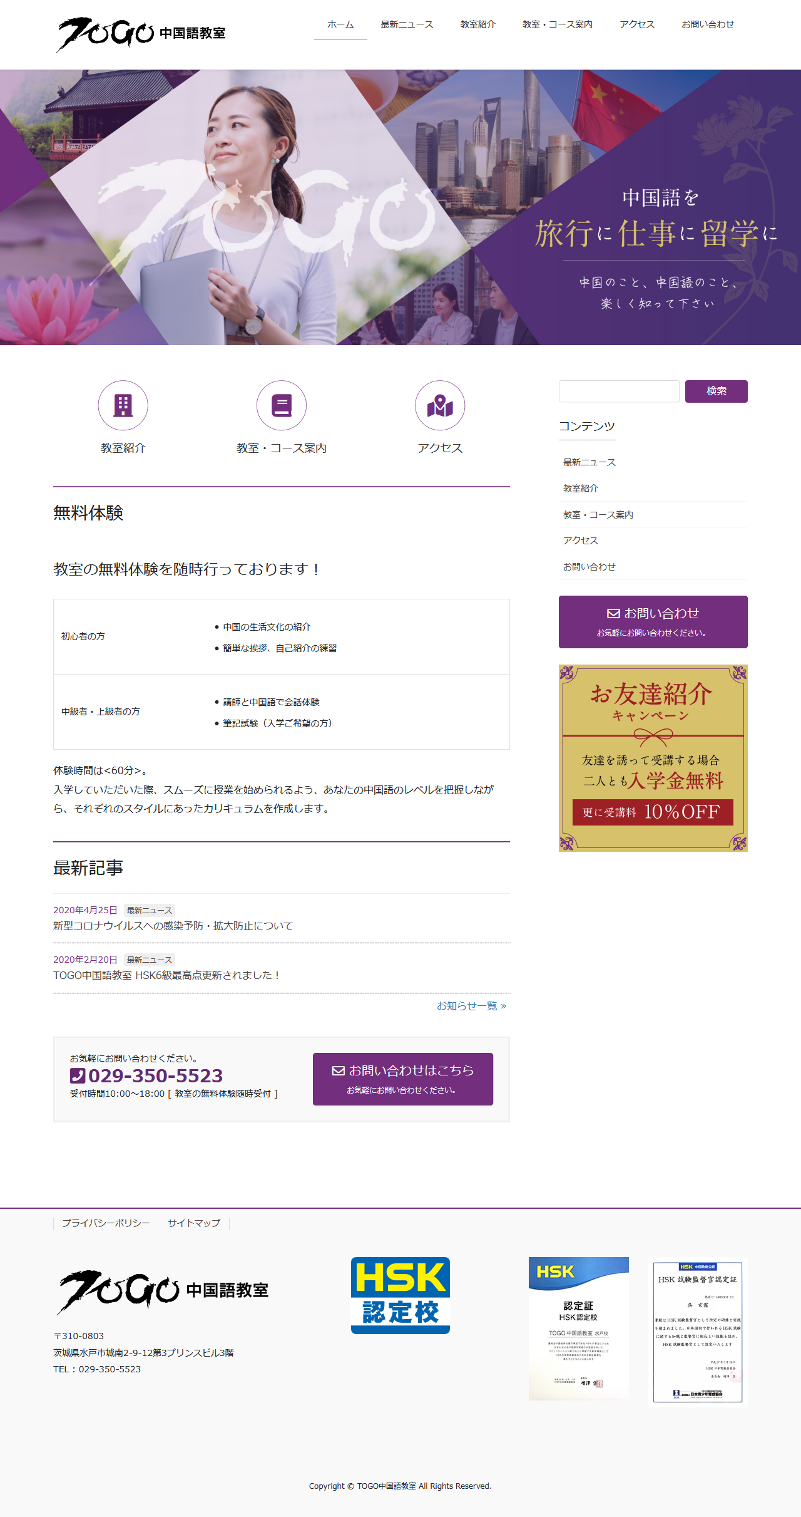Focus the sidebar search input field

pyautogui.click(x=619, y=391)
